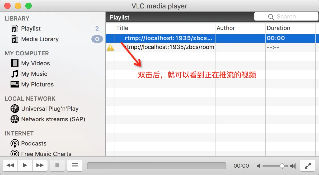Open the My Pictures sidebar entry

tap(37, 84)
